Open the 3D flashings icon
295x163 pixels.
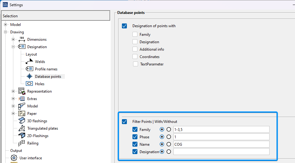tap(22, 121)
